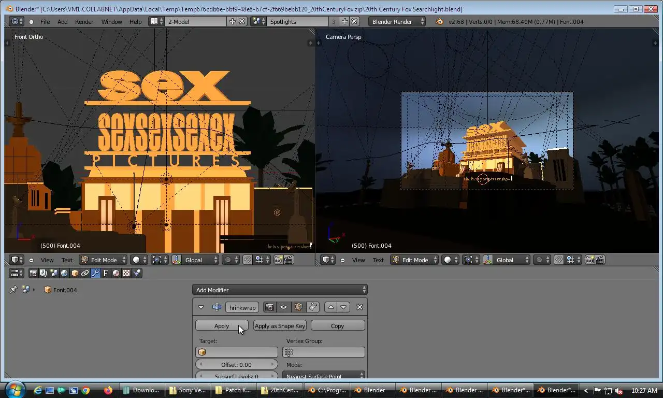The height and width of the screenshot is (398, 663).
Task: Open the Scene properties tab
Action: [x=54, y=273]
